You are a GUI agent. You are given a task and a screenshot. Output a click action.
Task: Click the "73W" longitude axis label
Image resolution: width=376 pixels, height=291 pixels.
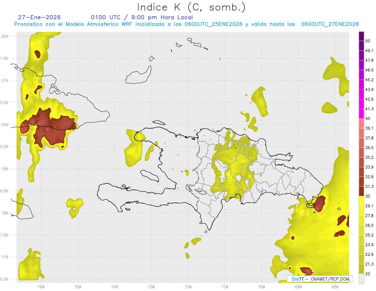[x=151, y=287]
